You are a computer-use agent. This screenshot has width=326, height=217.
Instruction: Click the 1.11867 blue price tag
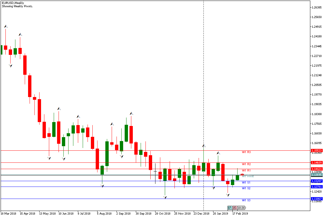click(317, 199)
